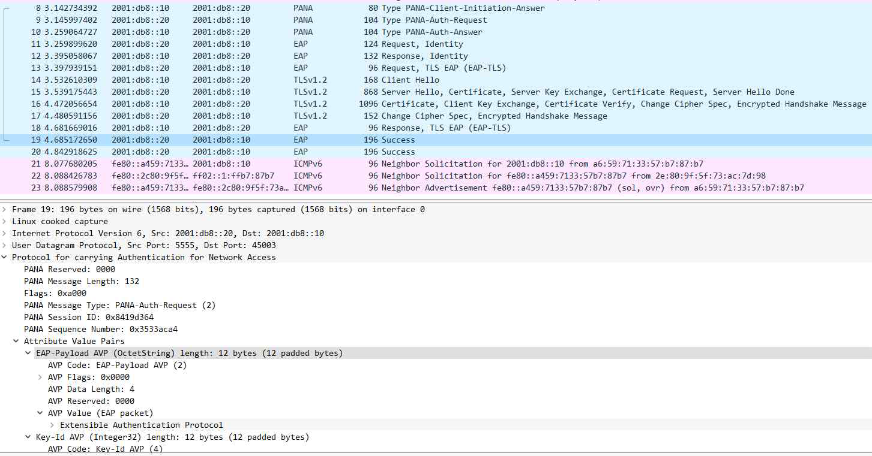This screenshot has width=872, height=456.
Task: Select highlighted packet 19 Success
Action: 436,140
